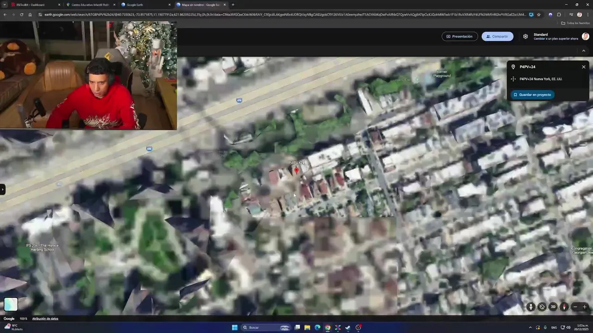
Task: Activate the Street View pegman
Action: 531,307
